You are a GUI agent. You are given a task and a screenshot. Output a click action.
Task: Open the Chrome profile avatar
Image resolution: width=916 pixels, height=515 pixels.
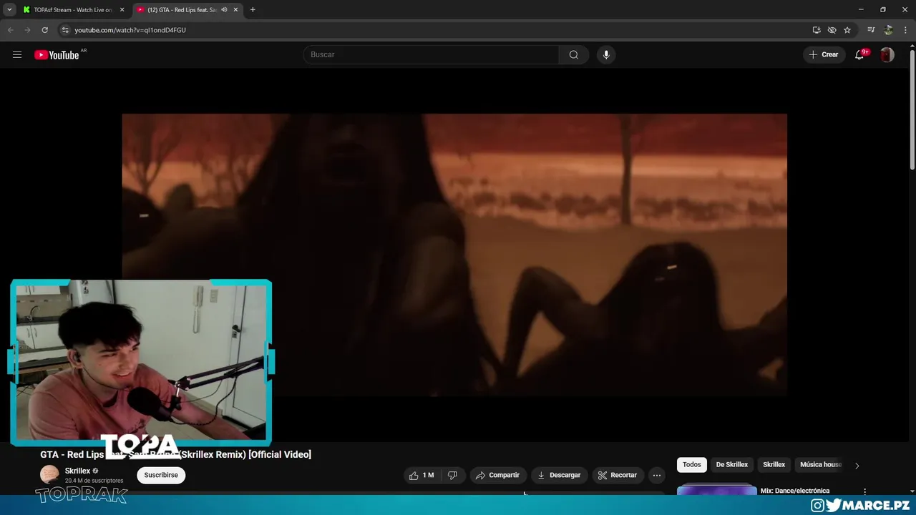888,30
